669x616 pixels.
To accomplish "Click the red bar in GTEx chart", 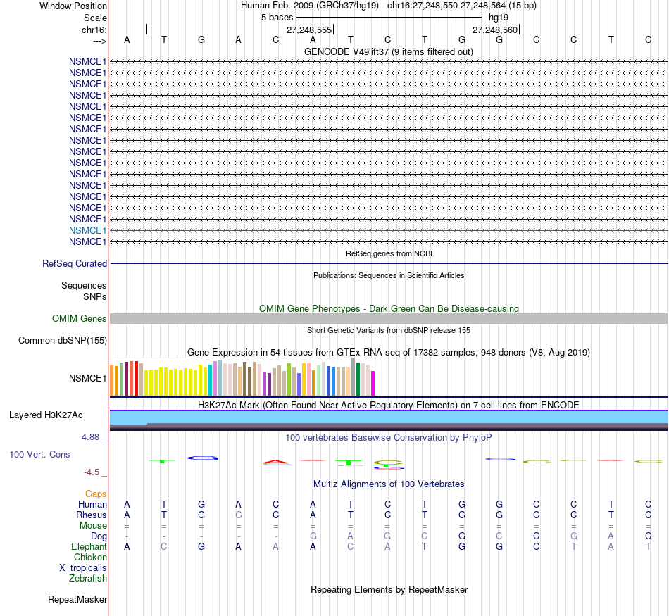I will tap(137, 378).
